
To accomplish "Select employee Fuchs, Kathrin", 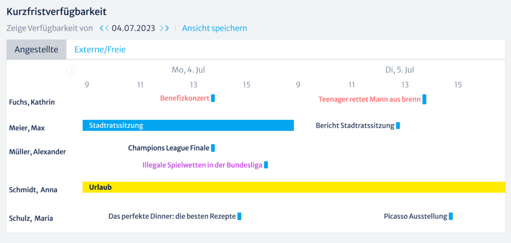I will click(x=32, y=102).
